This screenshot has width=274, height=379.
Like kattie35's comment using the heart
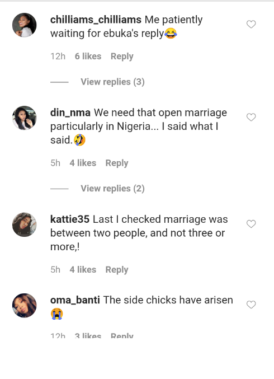tap(251, 224)
